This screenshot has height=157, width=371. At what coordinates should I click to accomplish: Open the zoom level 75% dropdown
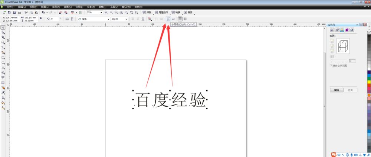pos(102,12)
